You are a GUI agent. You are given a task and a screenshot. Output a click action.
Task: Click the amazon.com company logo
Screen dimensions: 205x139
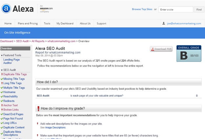tap(46, 9)
